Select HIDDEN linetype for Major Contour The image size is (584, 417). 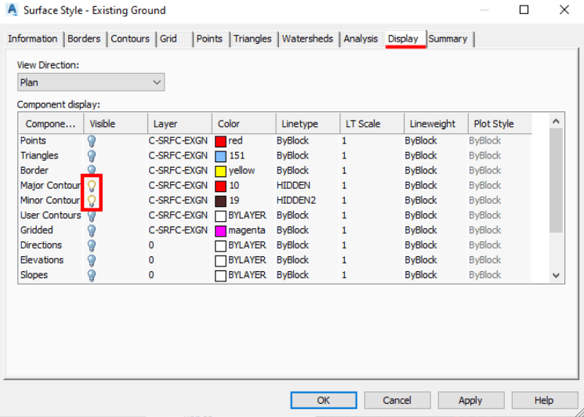click(x=293, y=186)
